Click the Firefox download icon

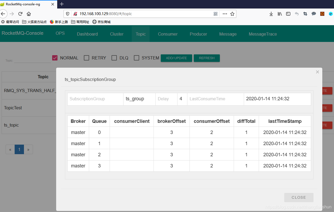coord(271,14)
